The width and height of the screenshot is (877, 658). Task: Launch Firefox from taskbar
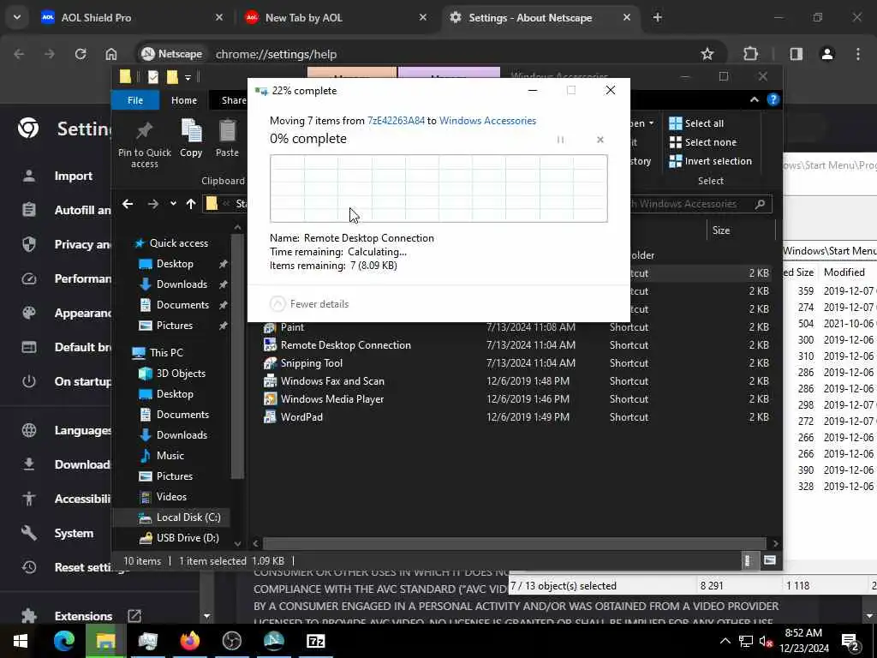tap(189, 641)
